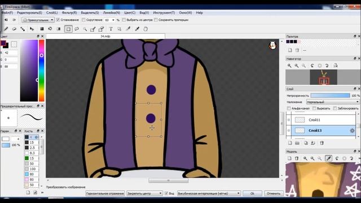361x203 pixels.
Task: Open the rounding percent dropdown
Action: (113, 20)
